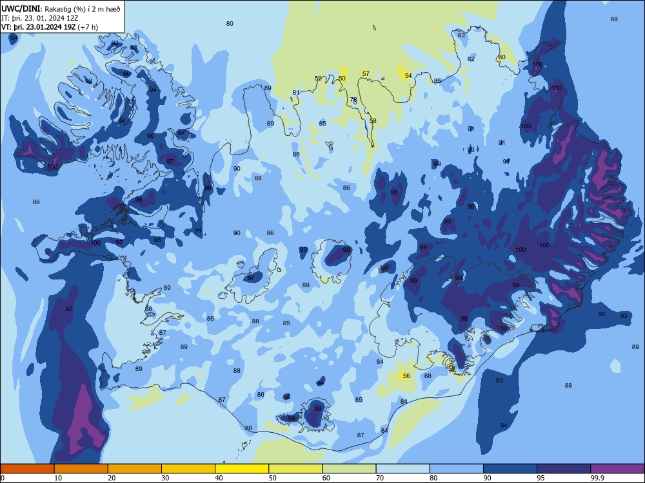This screenshot has height=483, width=645.
Task: Click the 82 humidity value in the northeast
Action: coord(471,59)
